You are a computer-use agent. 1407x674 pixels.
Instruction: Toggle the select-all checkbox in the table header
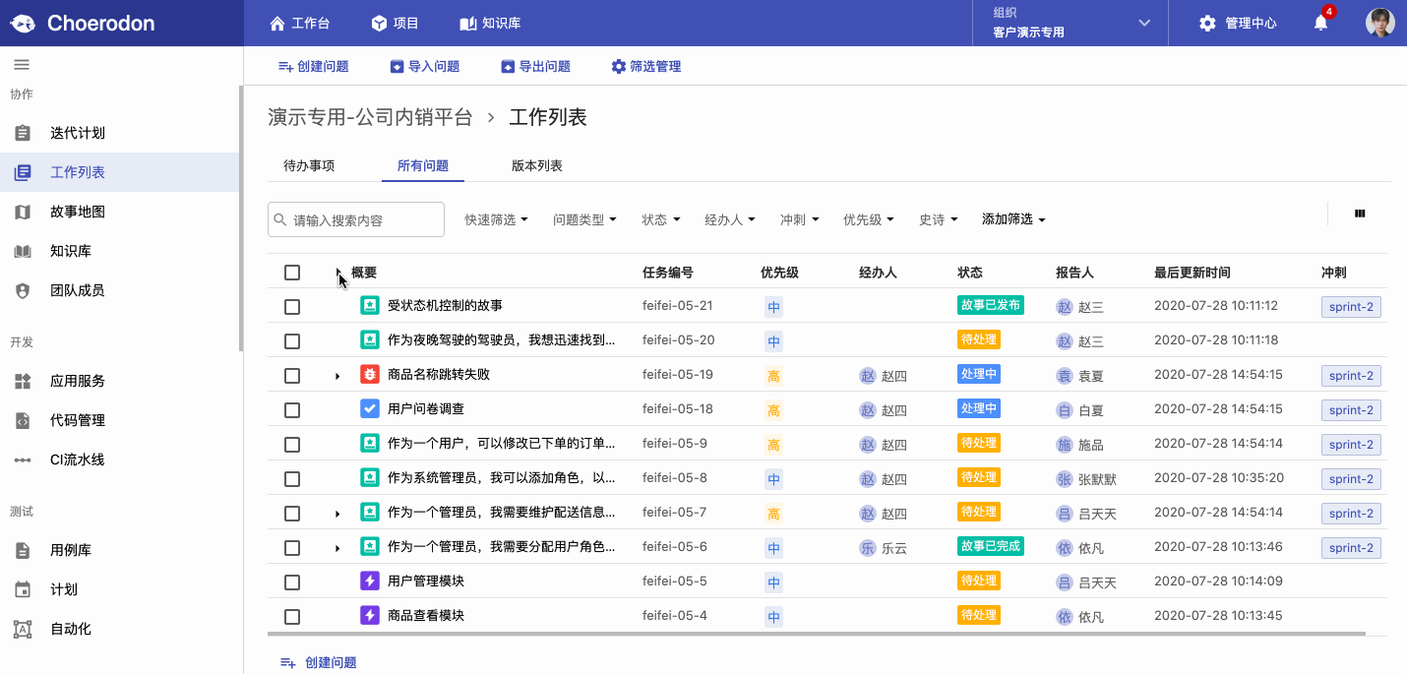[292, 272]
